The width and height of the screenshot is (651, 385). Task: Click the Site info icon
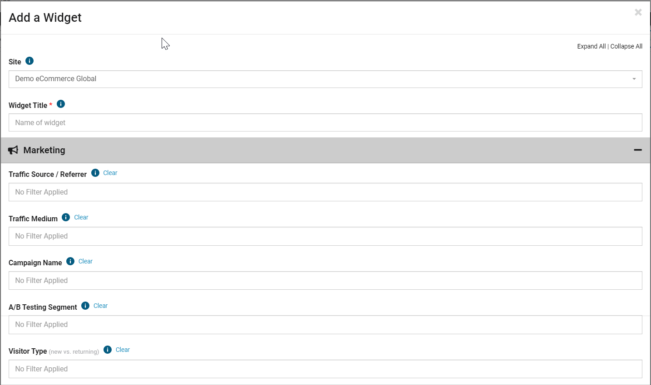click(29, 60)
